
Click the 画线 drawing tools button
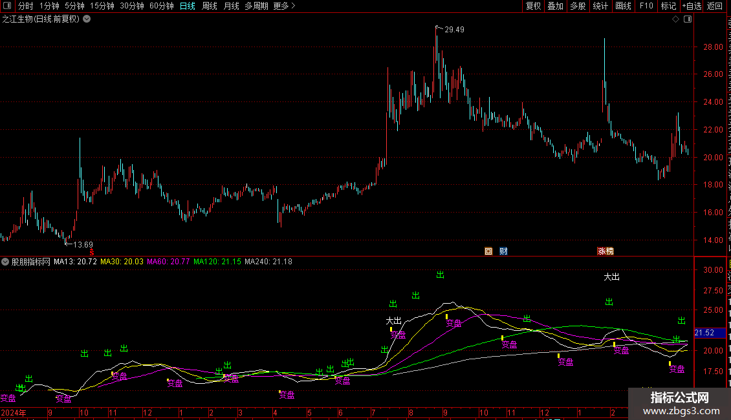(623, 6)
